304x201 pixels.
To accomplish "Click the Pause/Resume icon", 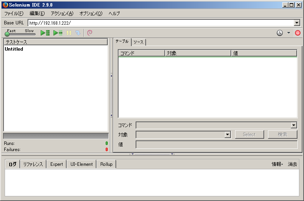I will coord(69,33).
